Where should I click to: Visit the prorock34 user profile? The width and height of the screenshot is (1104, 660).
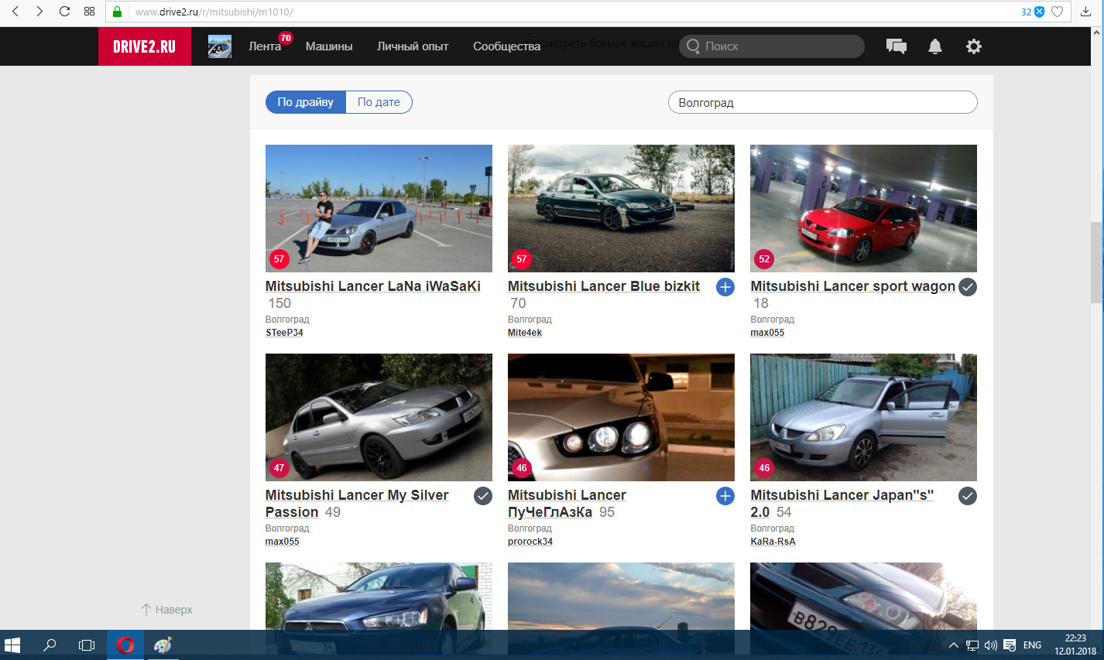coord(530,542)
